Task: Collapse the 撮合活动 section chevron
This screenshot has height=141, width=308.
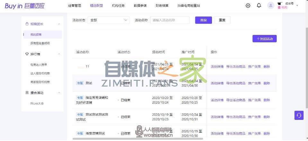Action: [59, 93]
